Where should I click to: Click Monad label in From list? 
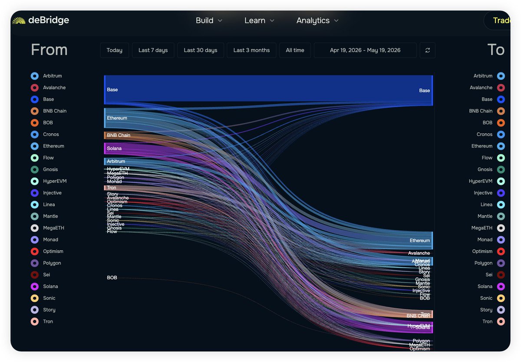tap(51, 240)
